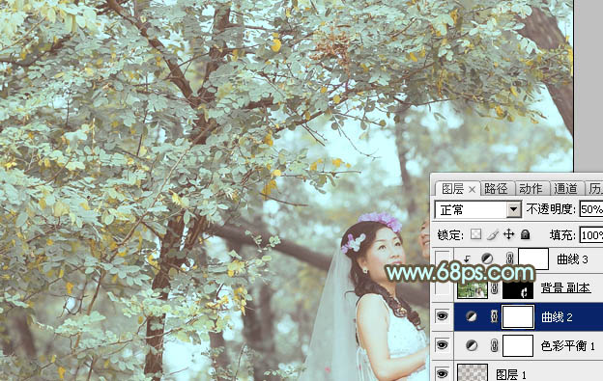Open the 动作 tab
Image resolution: width=603 pixels, height=381 pixels.
click(531, 188)
